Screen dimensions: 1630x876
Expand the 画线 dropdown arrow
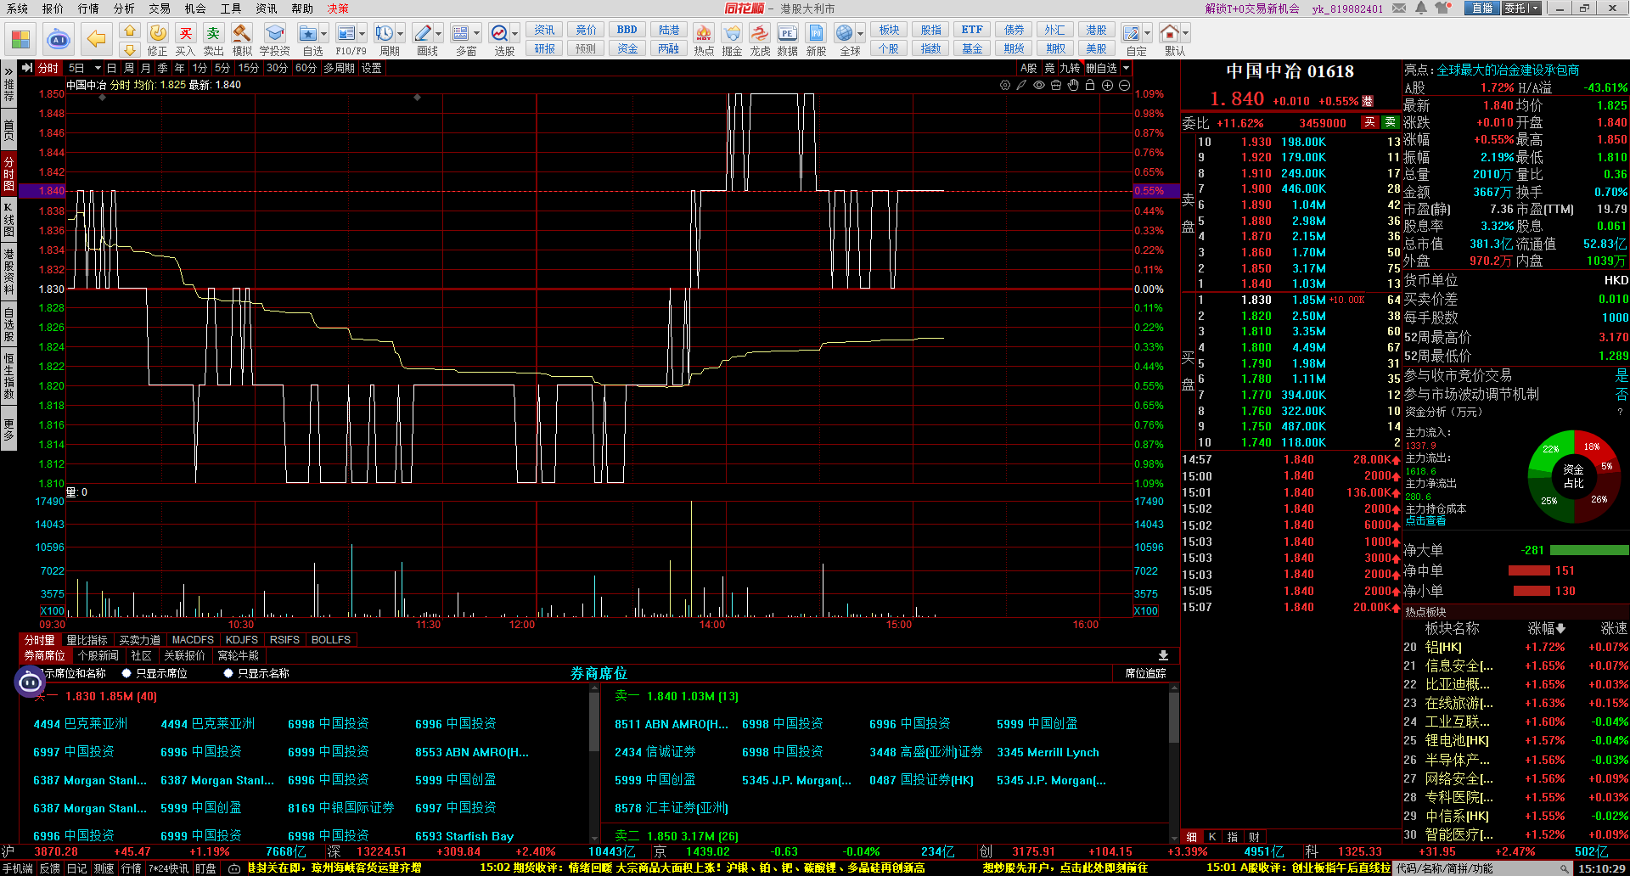(x=438, y=34)
